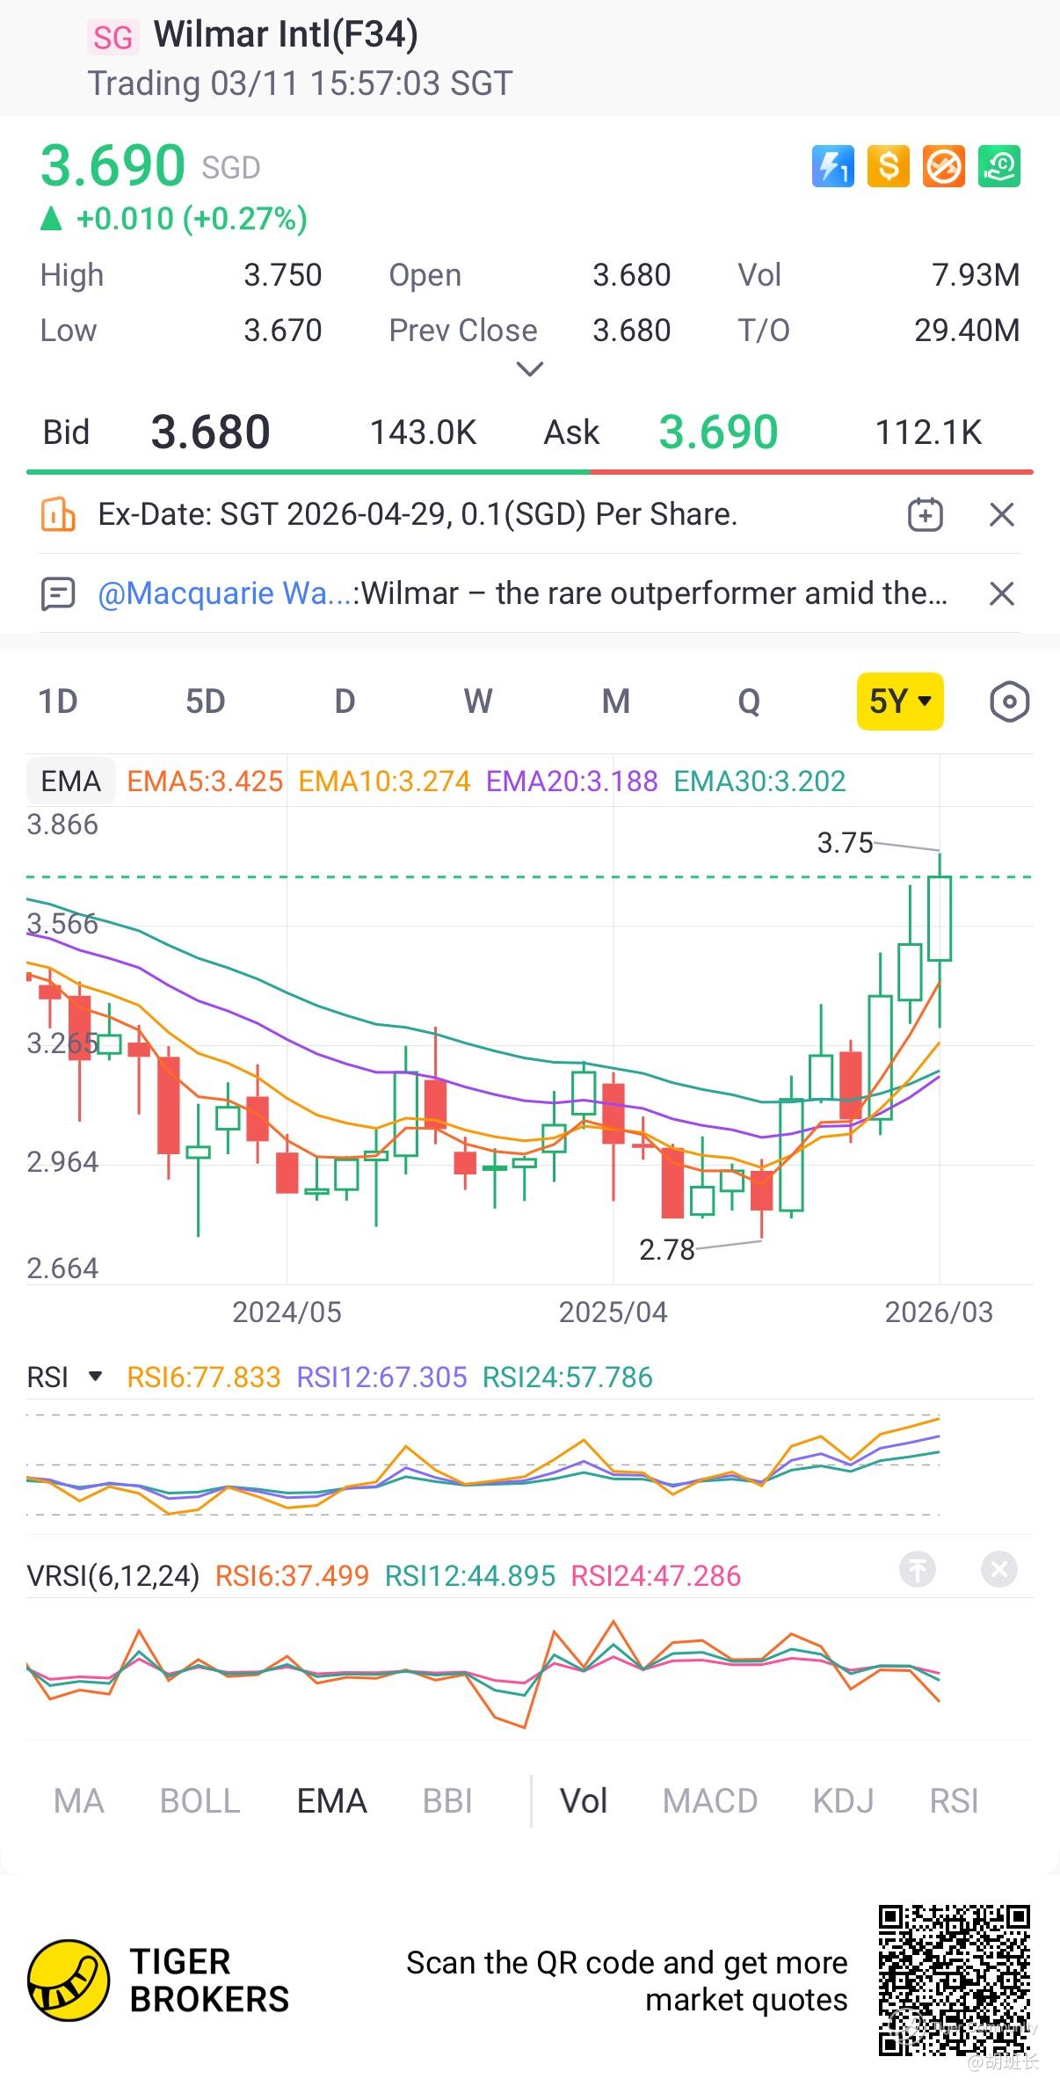Open chart settings hexagon icon

click(x=1009, y=701)
